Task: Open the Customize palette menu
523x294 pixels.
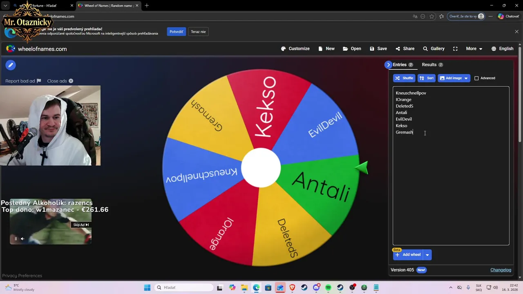Action: click(295, 49)
